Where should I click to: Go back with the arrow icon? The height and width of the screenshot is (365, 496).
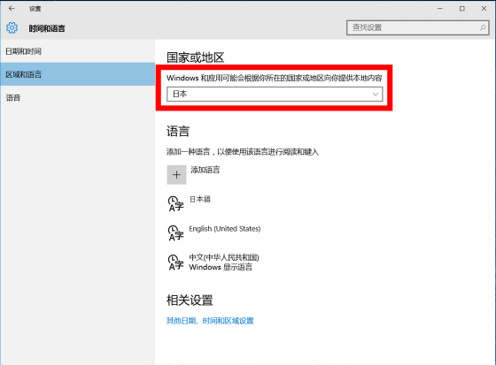(12, 9)
